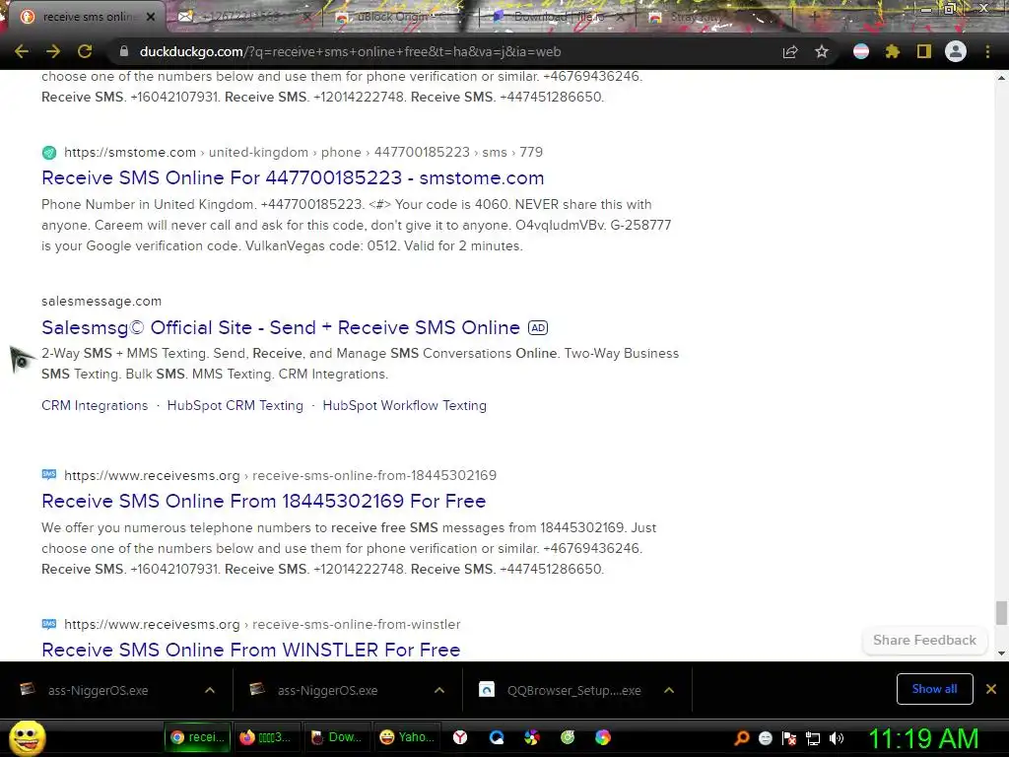Open the CRM Integrations sublink
1009x757 pixels.
tap(95, 405)
